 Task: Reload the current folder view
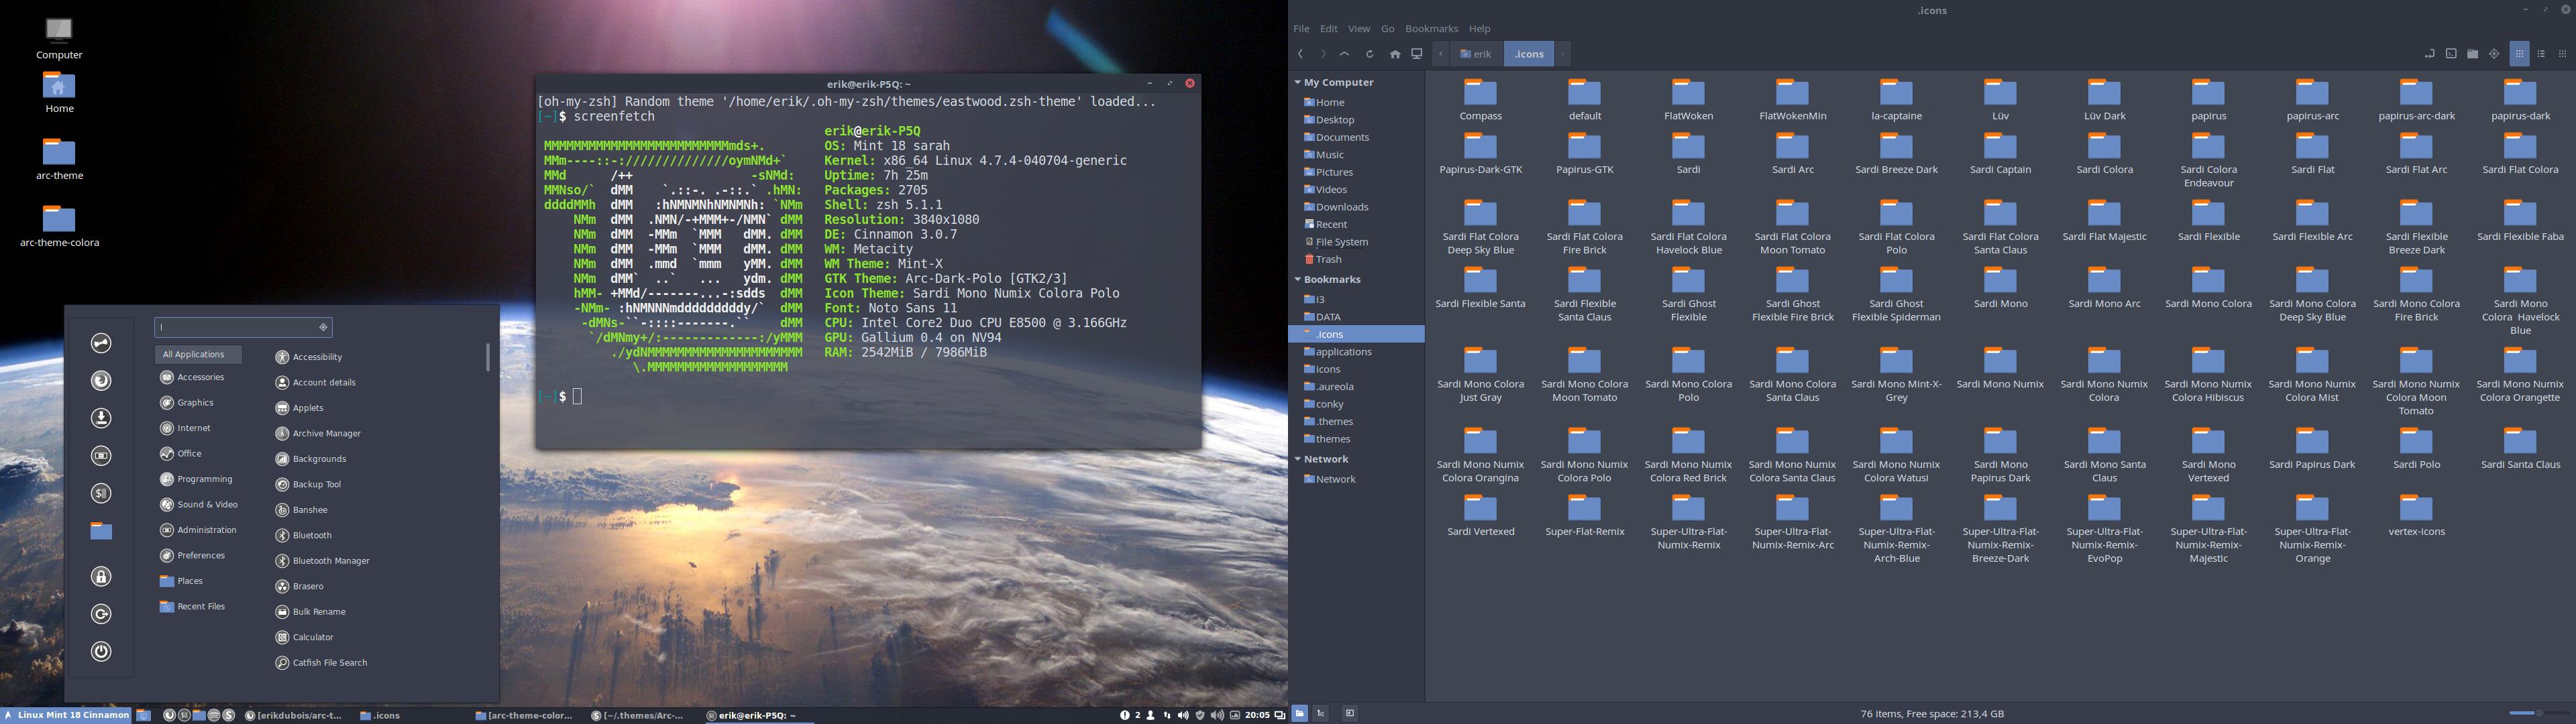[1370, 54]
